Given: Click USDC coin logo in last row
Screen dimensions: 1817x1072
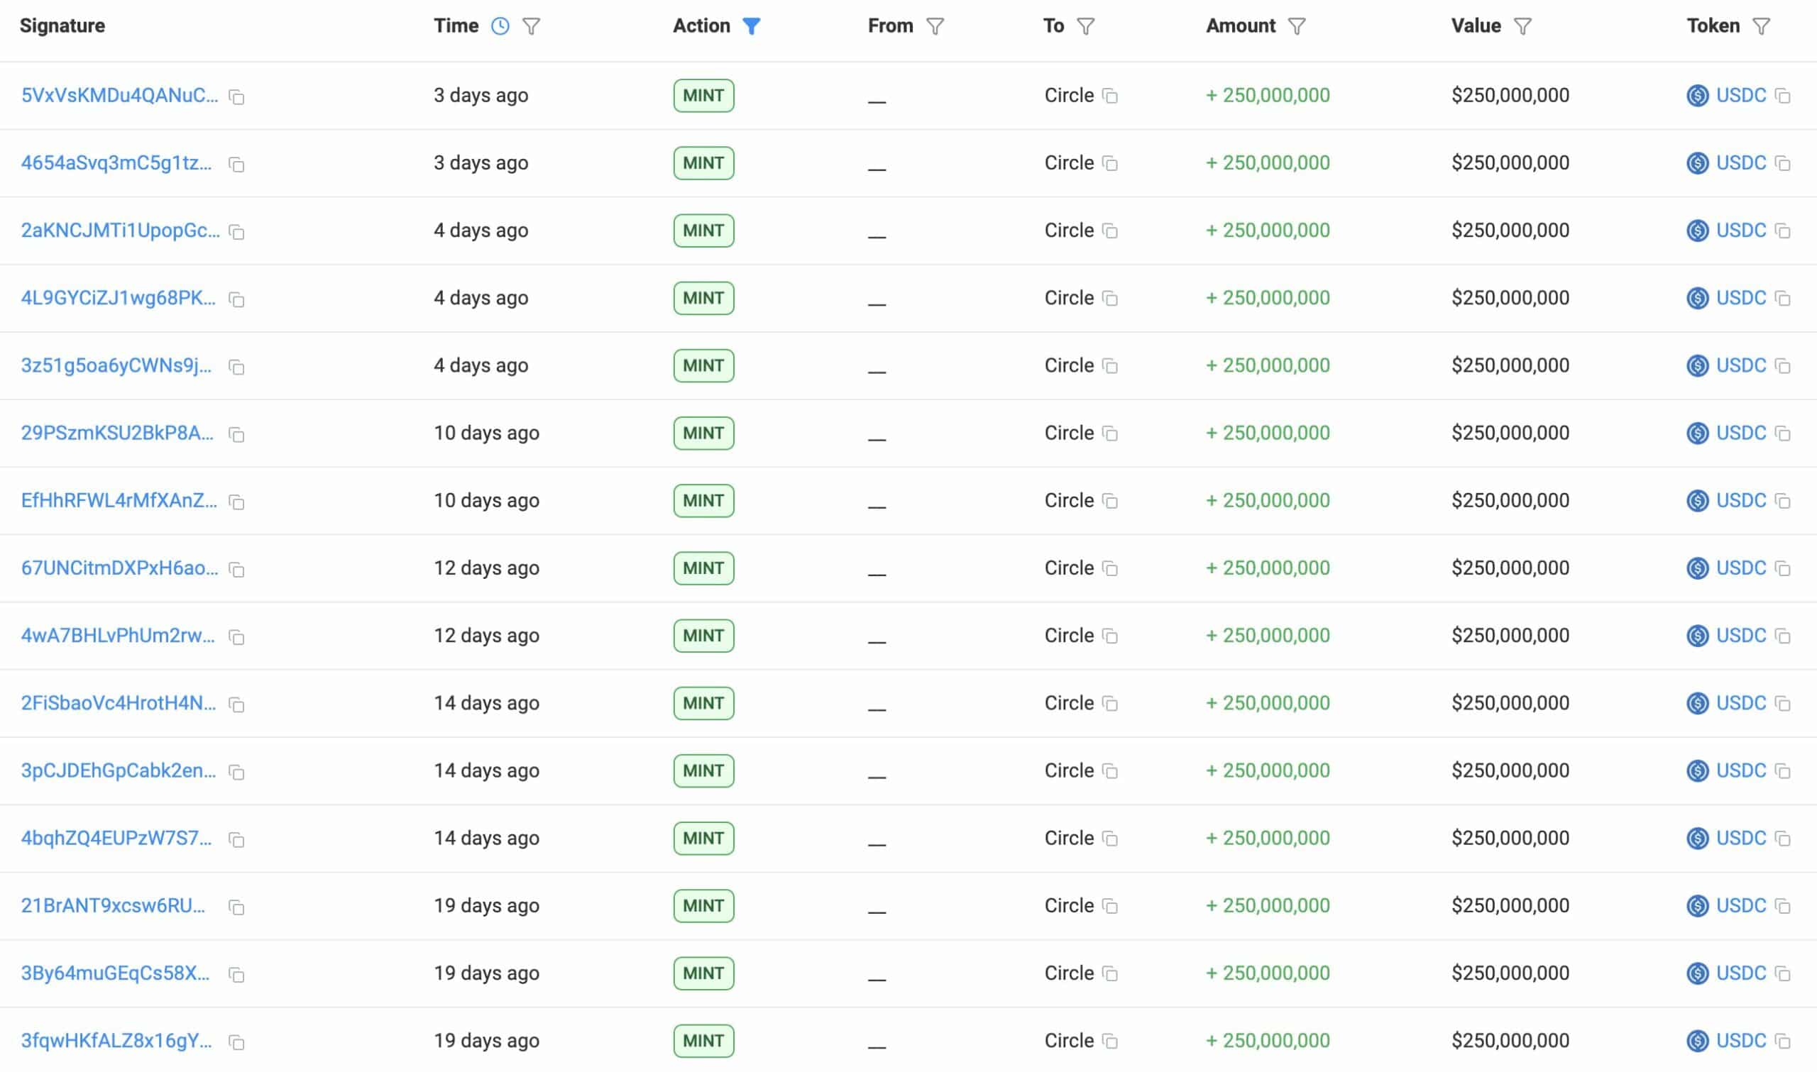Looking at the screenshot, I should coord(1697,1041).
